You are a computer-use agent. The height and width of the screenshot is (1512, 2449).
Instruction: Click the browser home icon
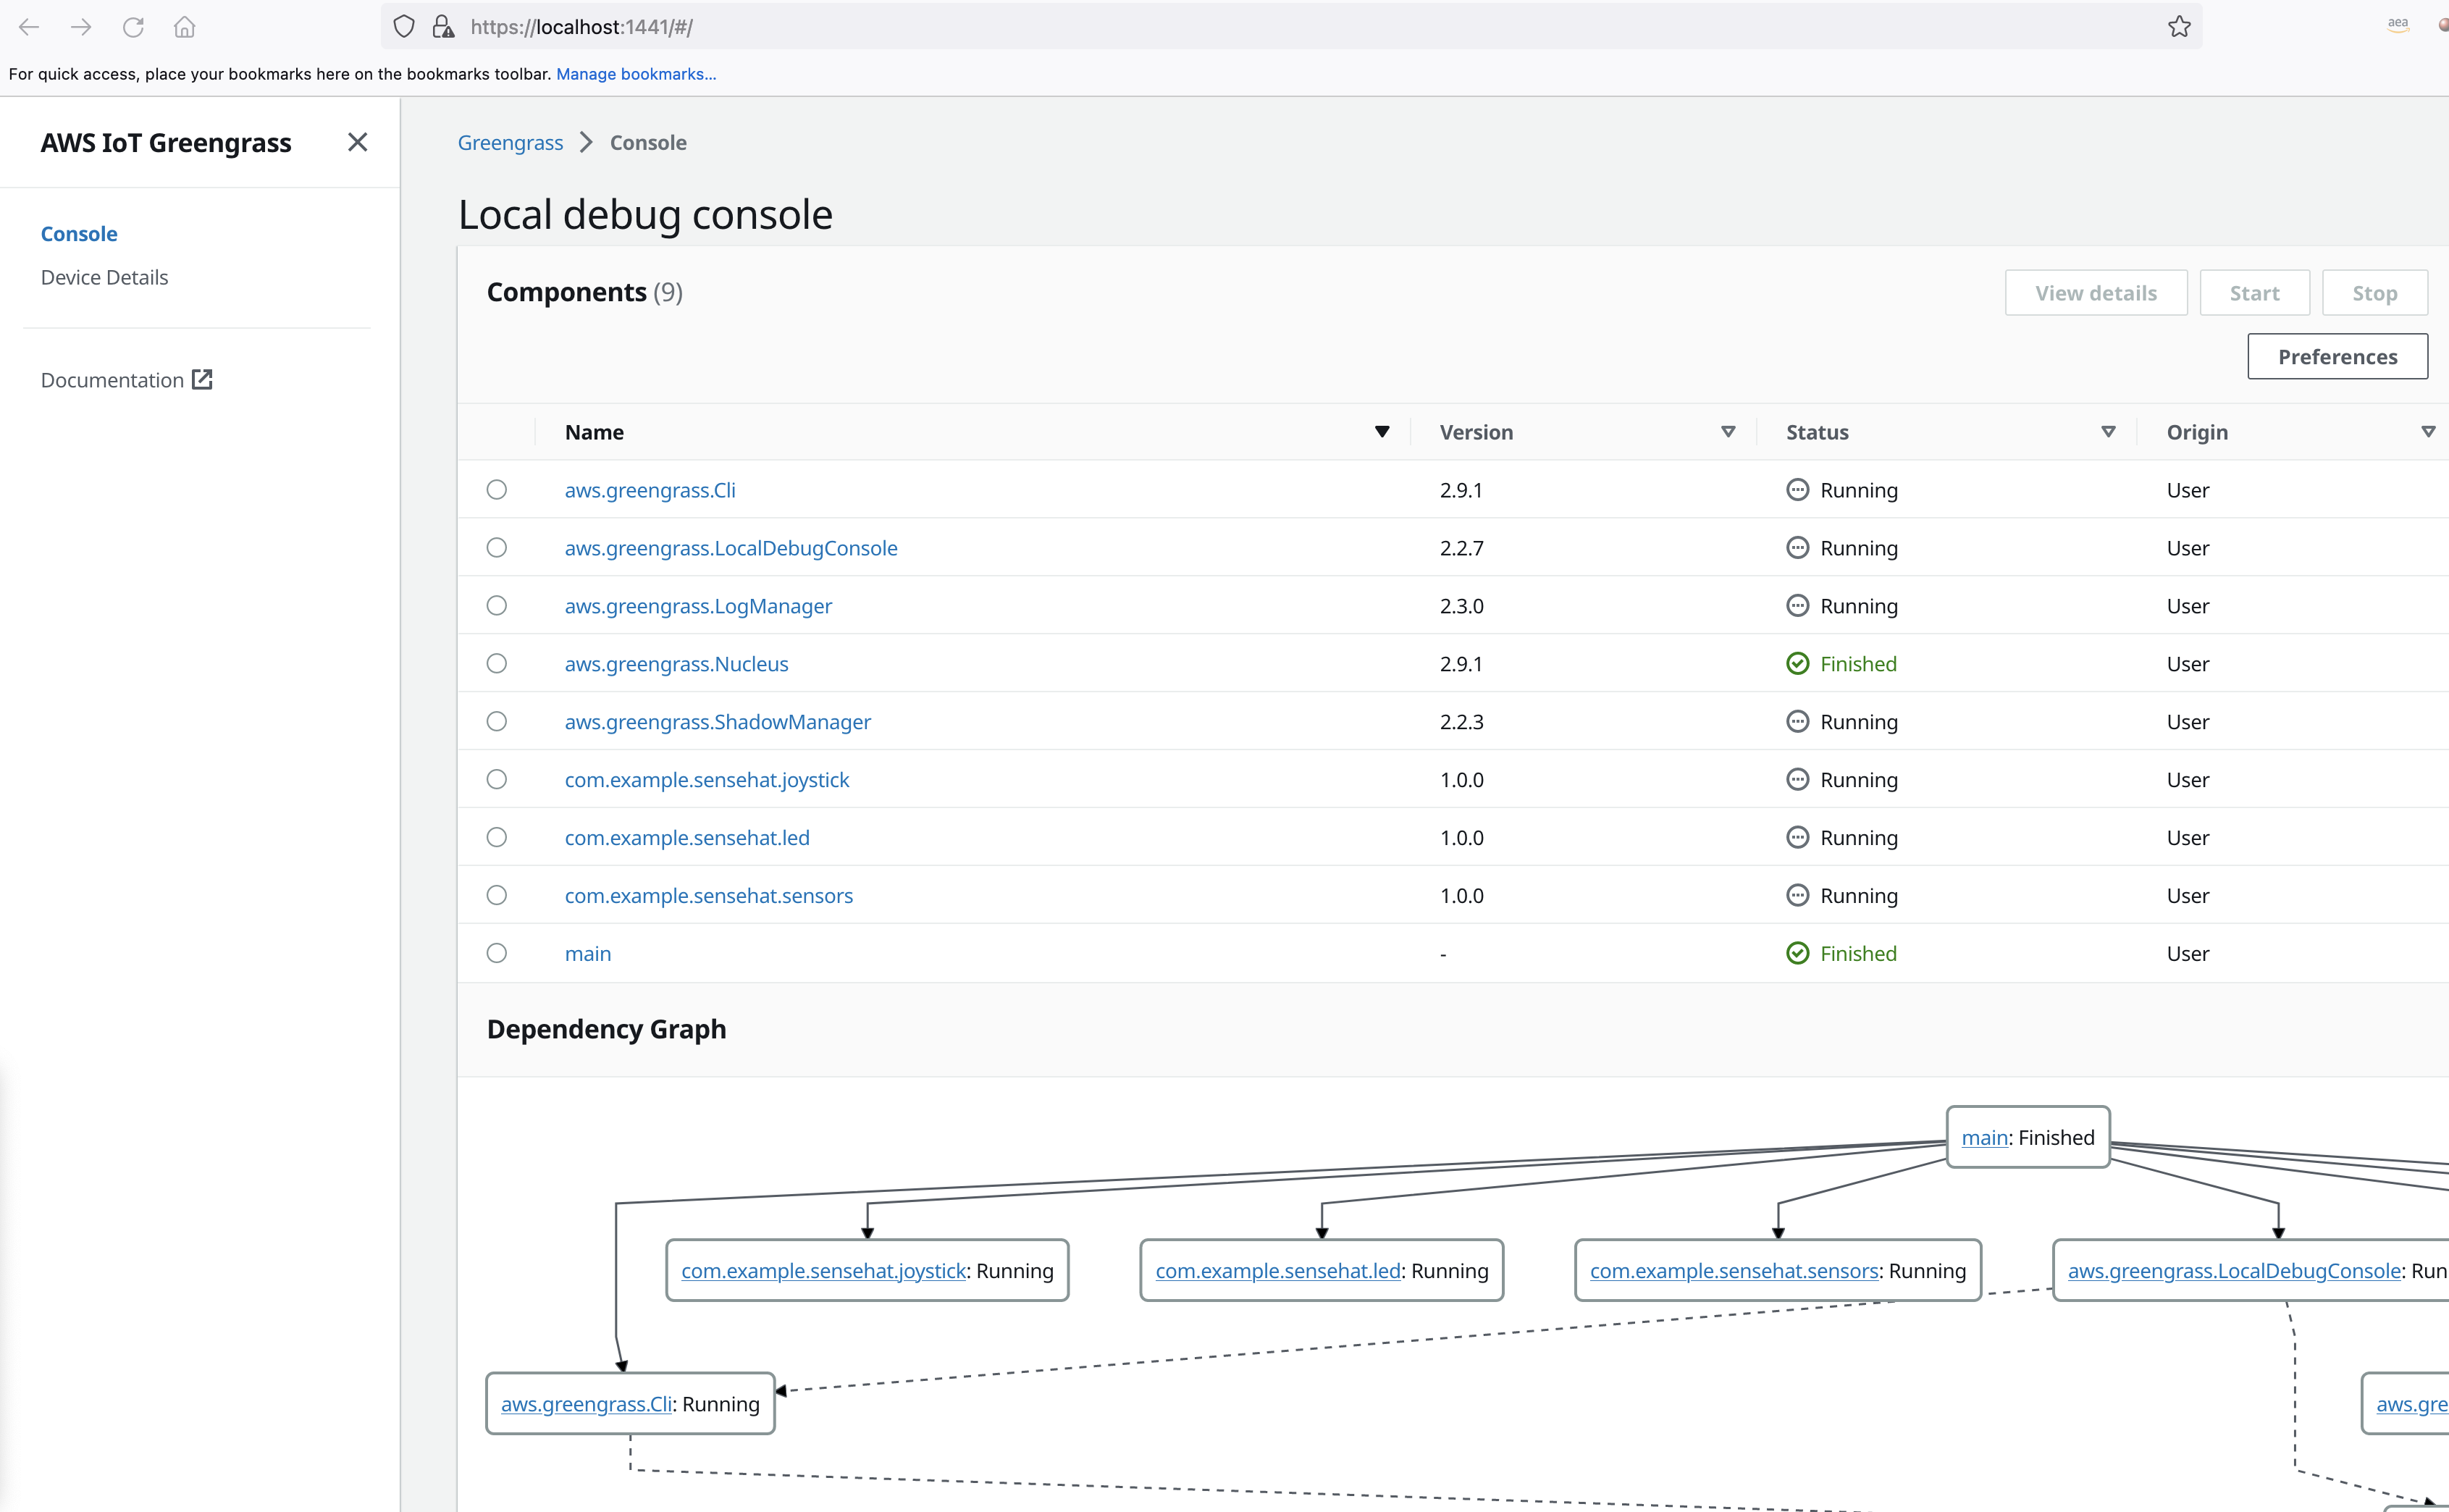184,27
